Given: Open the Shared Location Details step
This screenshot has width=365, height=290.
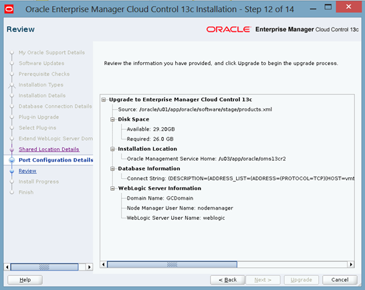Looking at the screenshot, I should (49, 149).
